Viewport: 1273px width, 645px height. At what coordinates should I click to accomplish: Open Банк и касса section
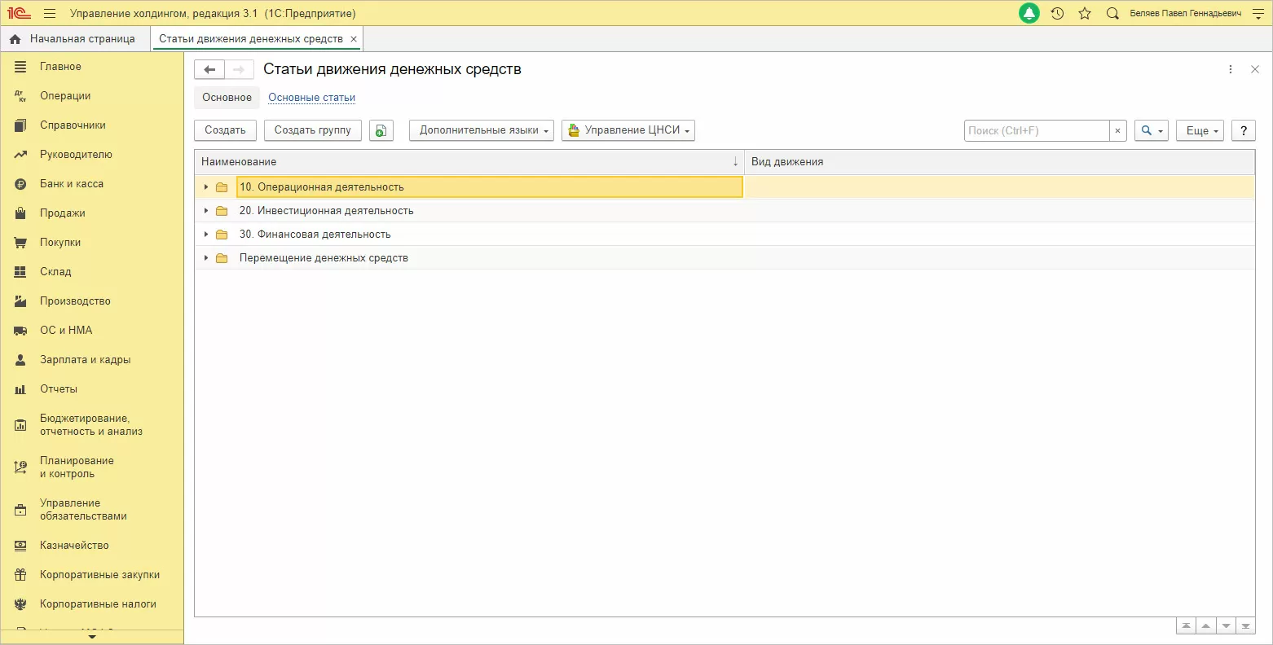(72, 184)
